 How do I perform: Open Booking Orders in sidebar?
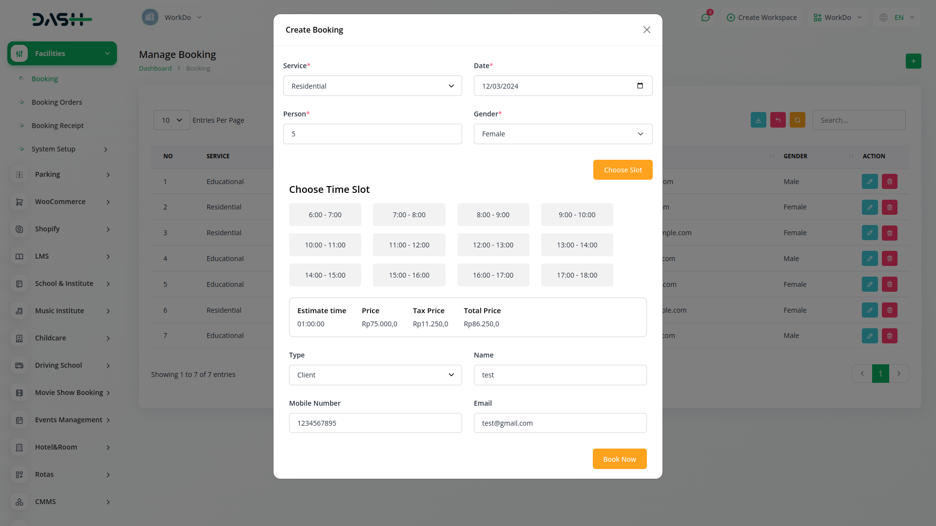[x=57, y=102]
